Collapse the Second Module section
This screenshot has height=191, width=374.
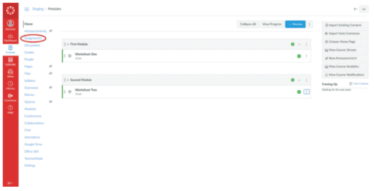click(x=68, y=80)
